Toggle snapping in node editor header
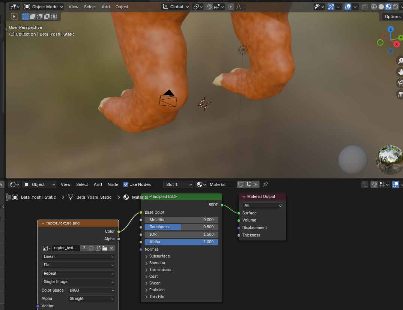The height and width of the screenshot is (310, 403). point(374,184)
